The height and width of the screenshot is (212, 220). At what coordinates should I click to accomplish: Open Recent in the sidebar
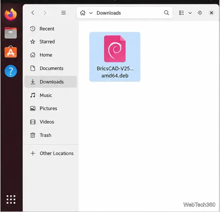(50, 29)
